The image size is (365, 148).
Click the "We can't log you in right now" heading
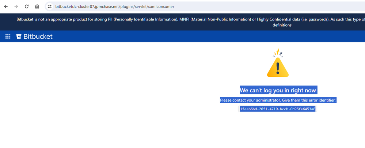278,90
